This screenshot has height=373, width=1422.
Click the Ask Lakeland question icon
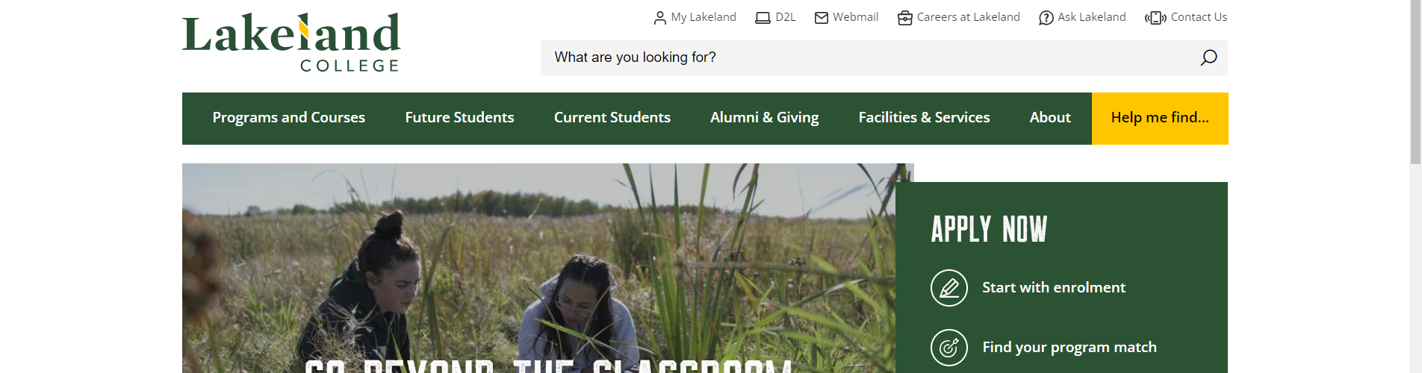1046,18
